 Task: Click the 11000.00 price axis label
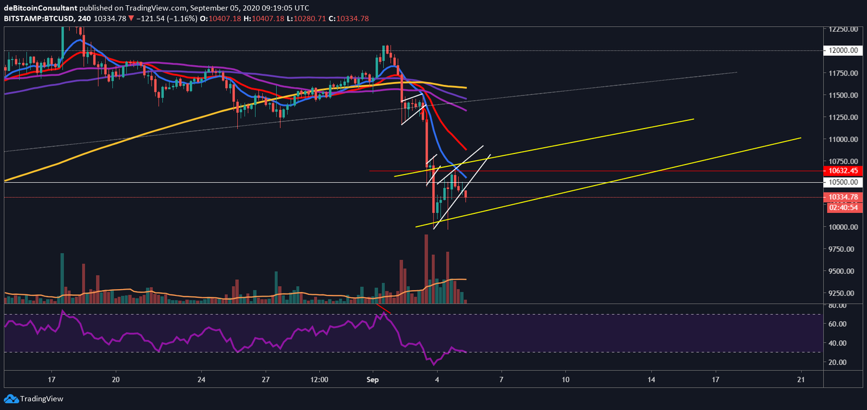click(843, 140)
